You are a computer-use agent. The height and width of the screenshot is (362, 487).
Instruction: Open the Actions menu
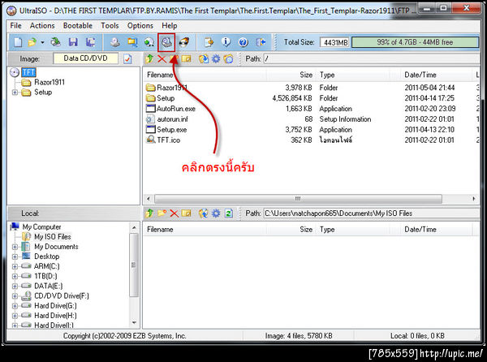click(x=42, y=25)
